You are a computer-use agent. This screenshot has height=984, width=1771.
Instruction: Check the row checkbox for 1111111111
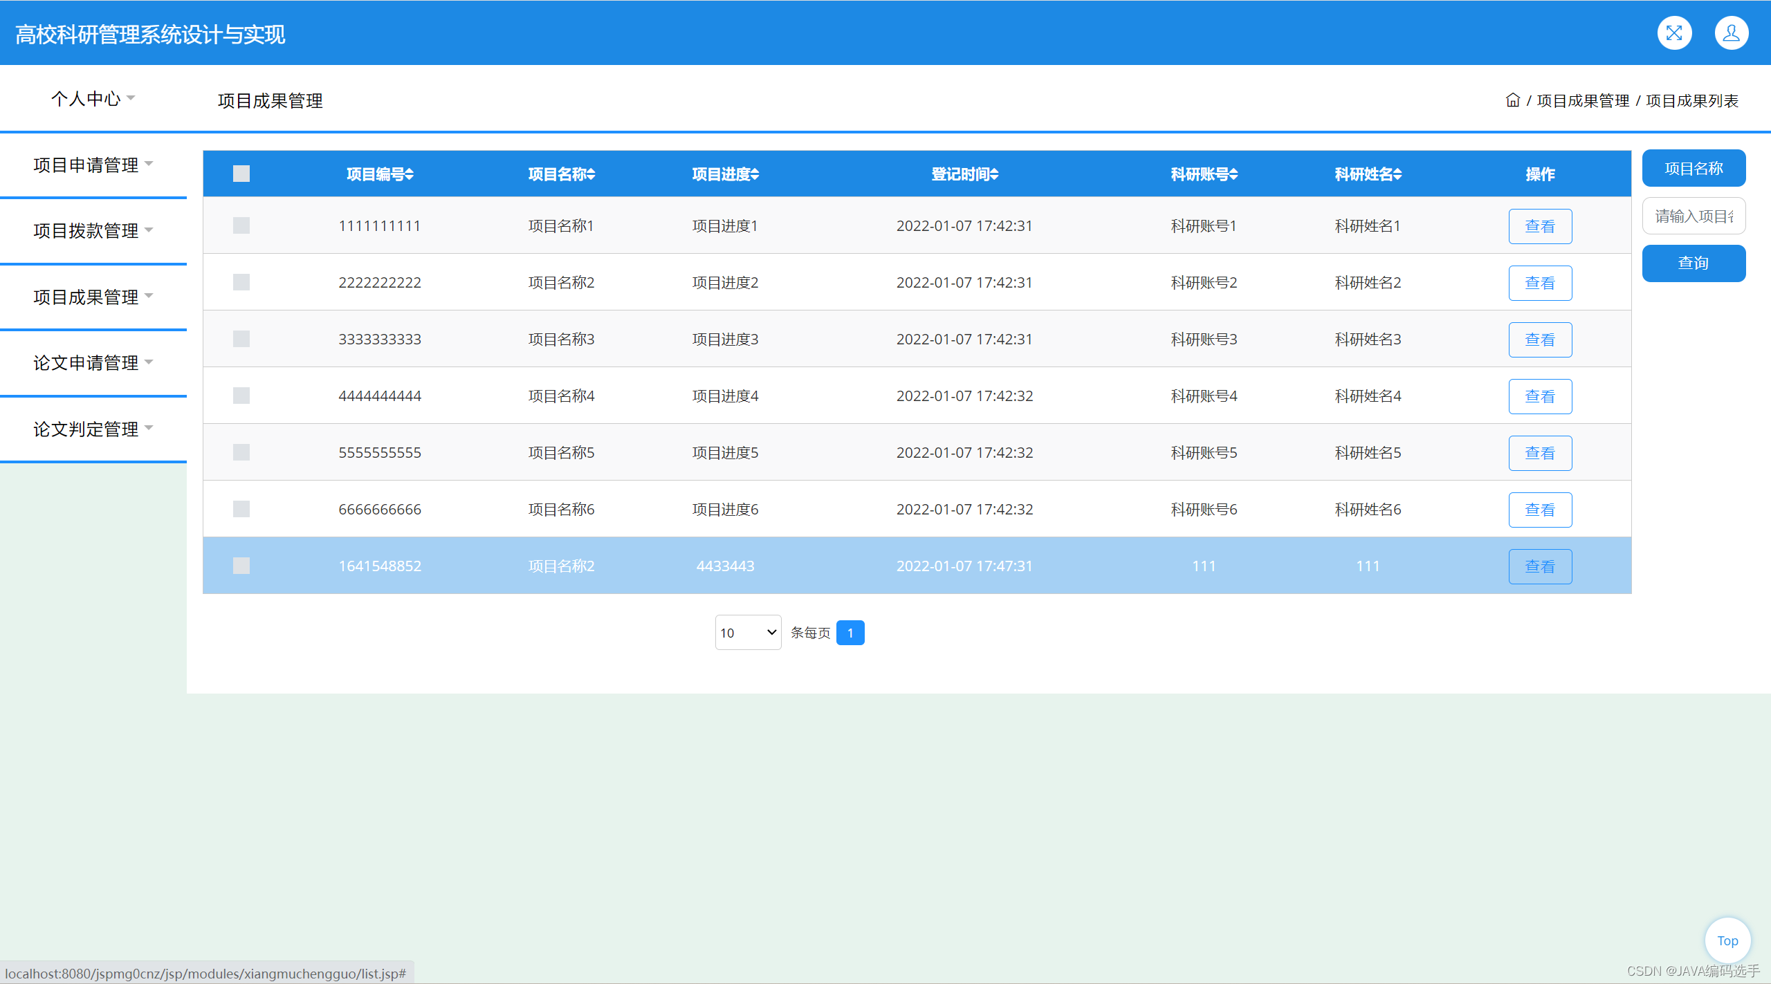coord(241,225)
